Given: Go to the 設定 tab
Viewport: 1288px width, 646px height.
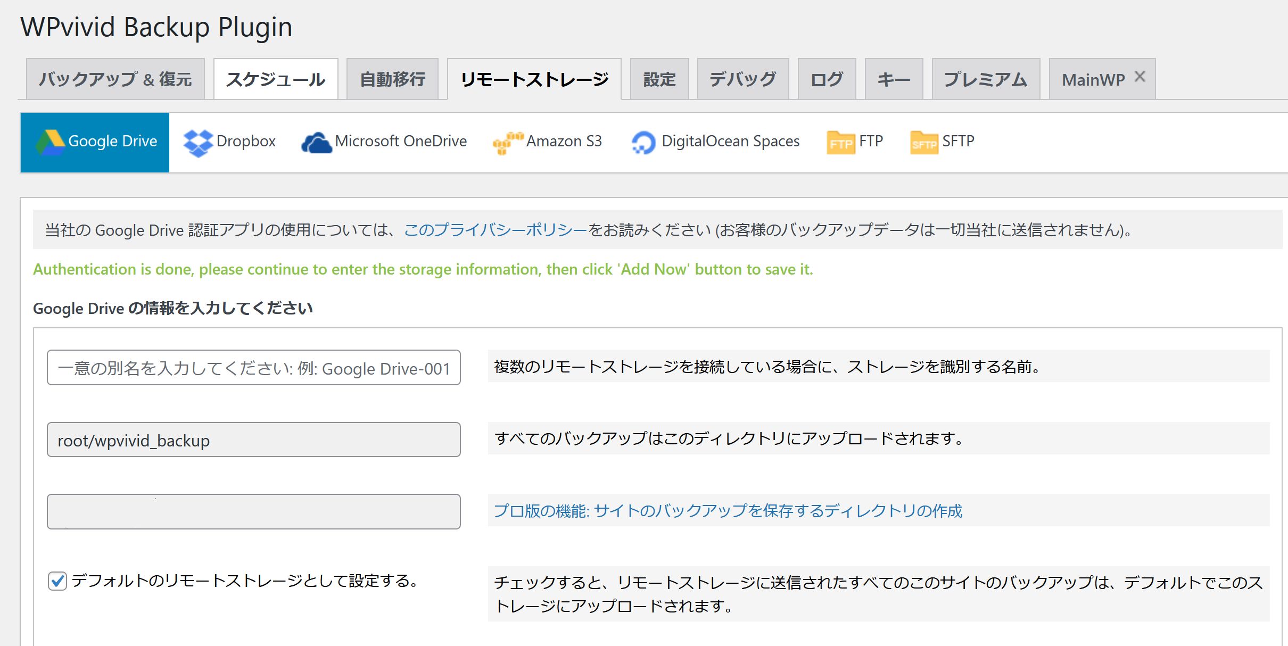Looking at the screenshot, I should [x=659, y=79].
